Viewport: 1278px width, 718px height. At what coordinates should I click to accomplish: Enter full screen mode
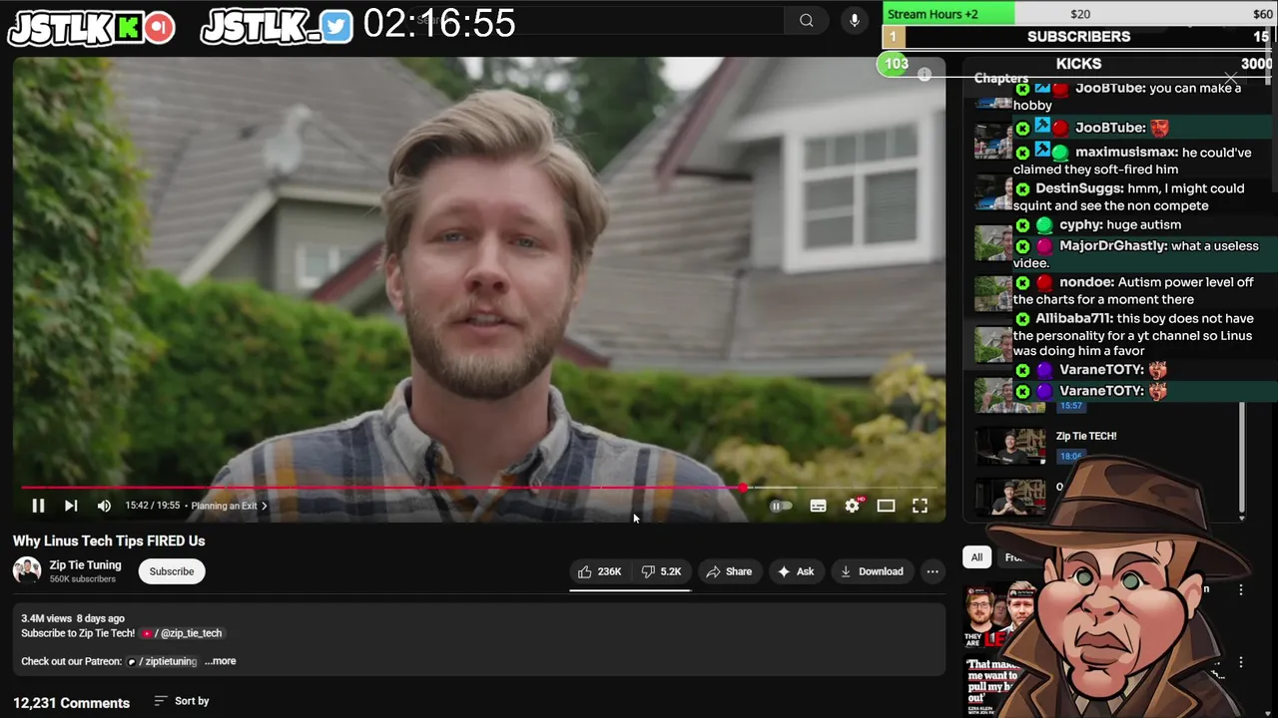point(920,506)
